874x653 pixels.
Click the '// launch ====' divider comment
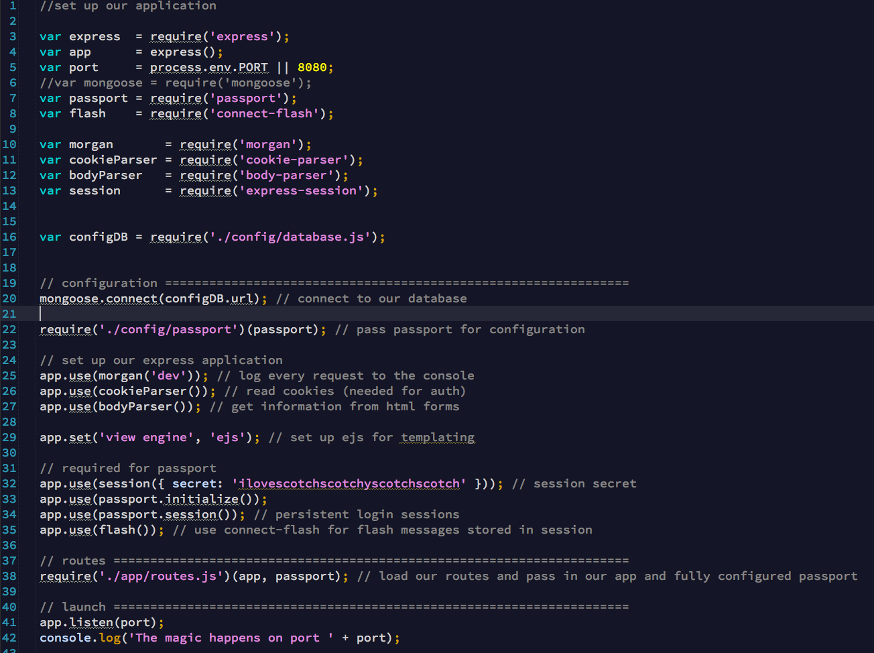click(334, 607)
